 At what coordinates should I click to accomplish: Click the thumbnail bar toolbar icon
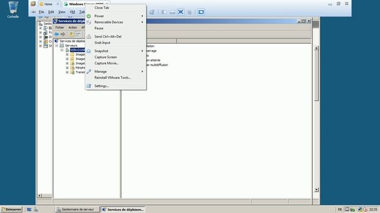coord(172,12)
